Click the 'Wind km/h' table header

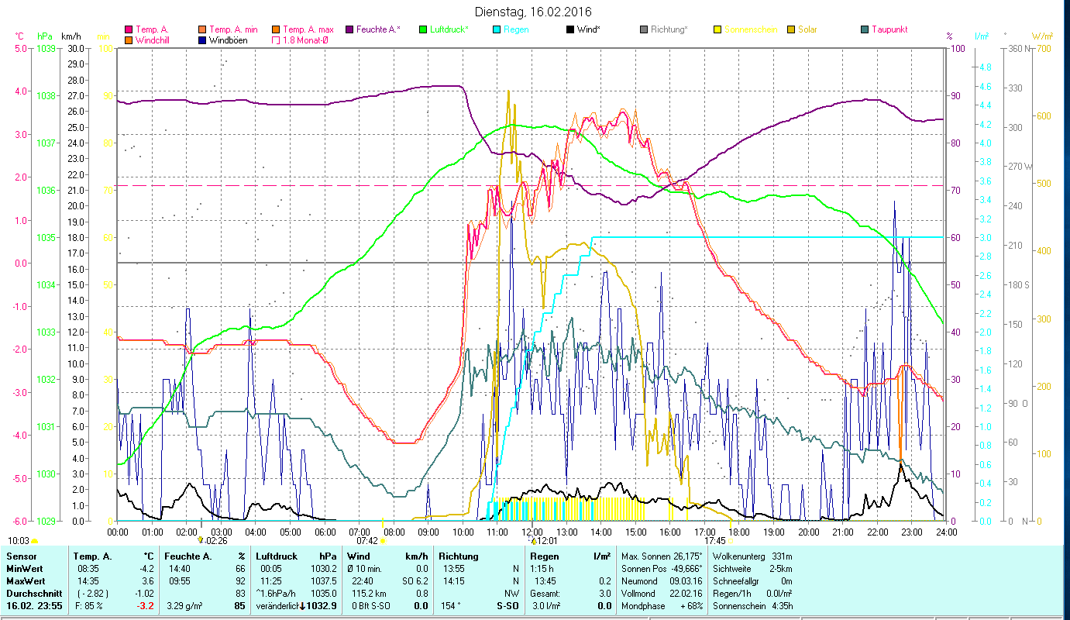tap(387, 556)
